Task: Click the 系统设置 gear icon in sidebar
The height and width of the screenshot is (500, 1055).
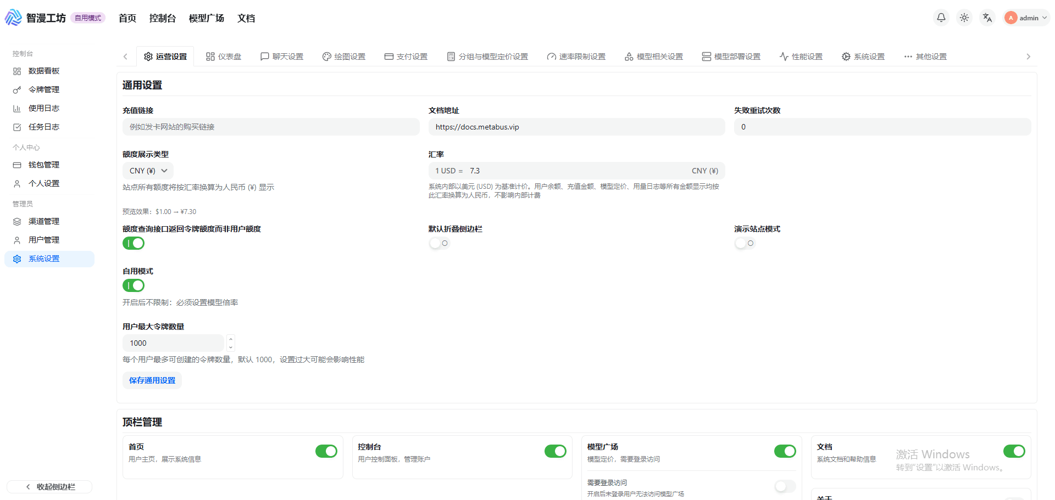Action: [17, 259]
